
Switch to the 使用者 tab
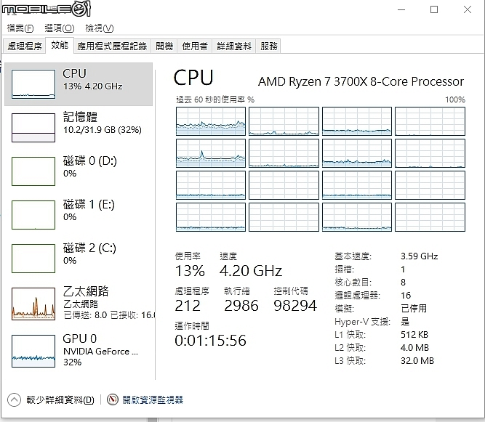pyautogui.click(x=195, y=46)
